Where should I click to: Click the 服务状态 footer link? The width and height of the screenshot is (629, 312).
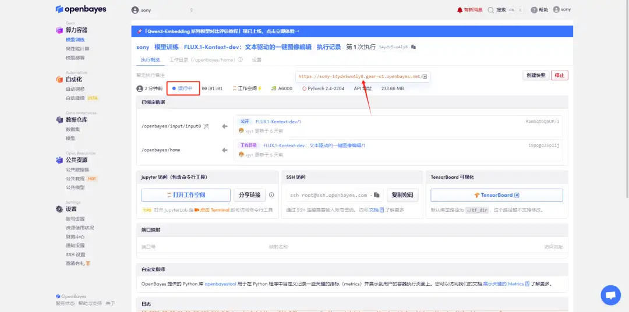tap(65, 303)
